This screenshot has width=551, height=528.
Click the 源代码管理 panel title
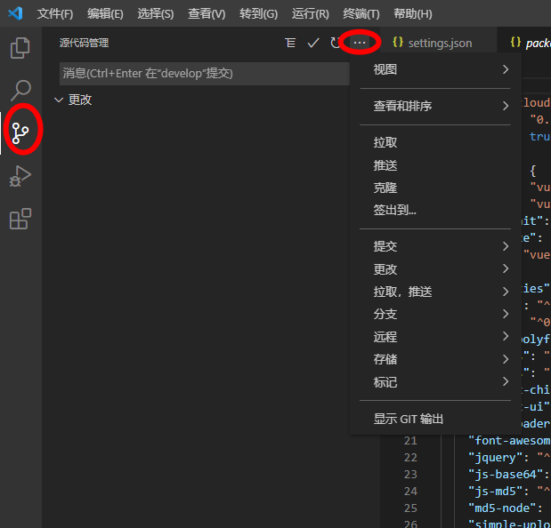84,43
